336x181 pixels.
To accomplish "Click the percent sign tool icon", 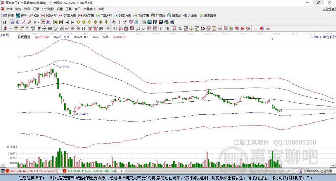I will click(x=180, y=29).
